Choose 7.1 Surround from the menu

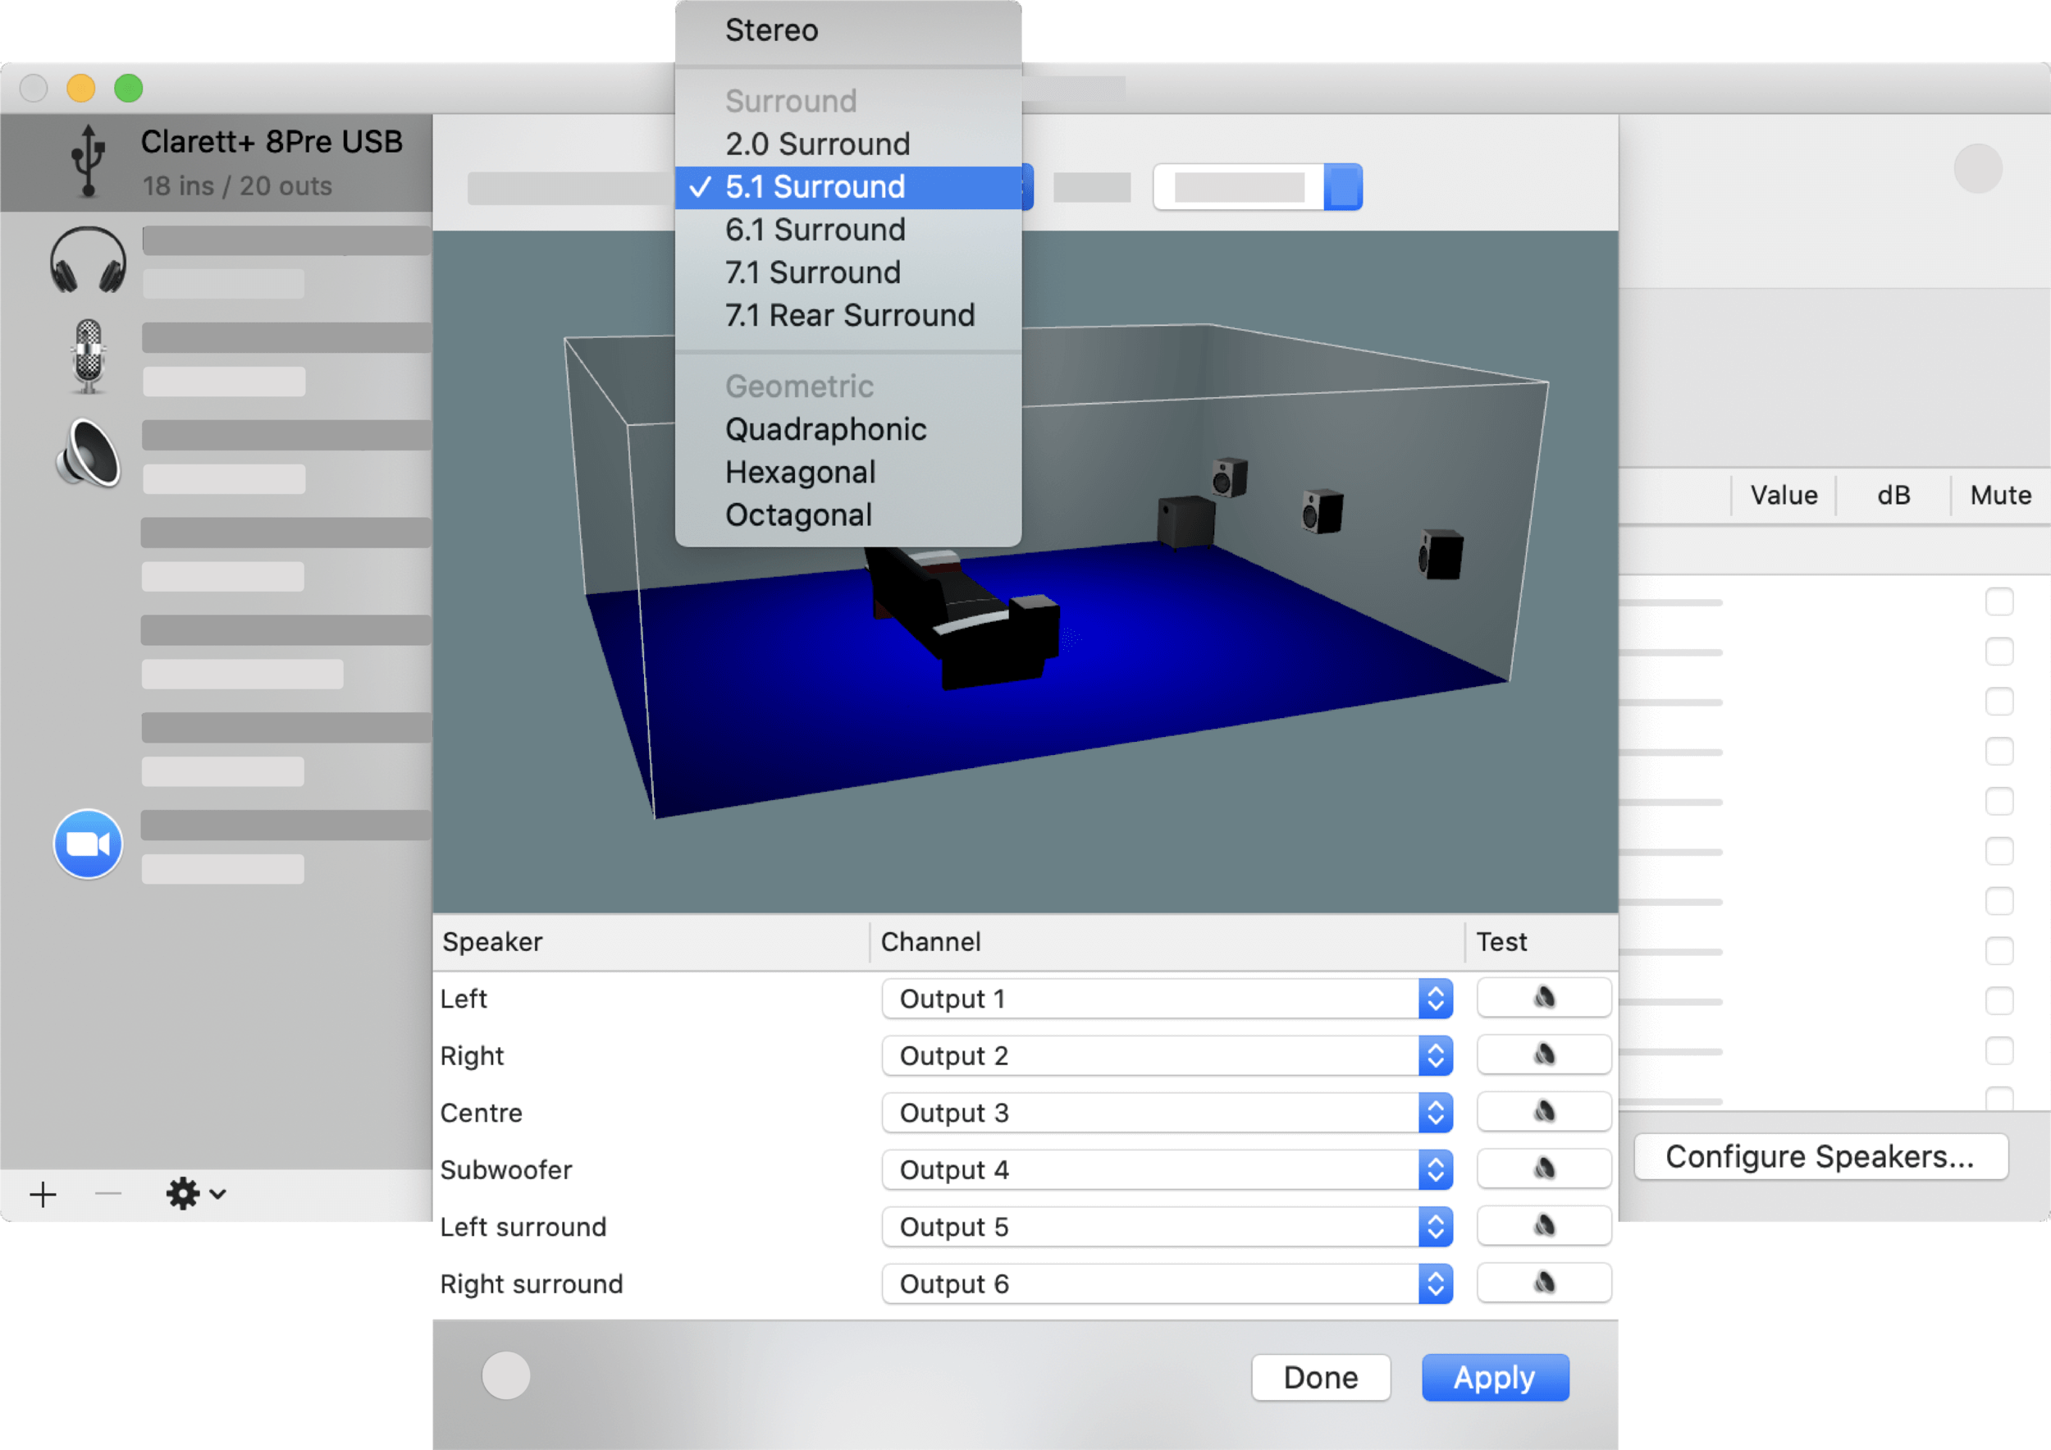[x=847, y=272]
